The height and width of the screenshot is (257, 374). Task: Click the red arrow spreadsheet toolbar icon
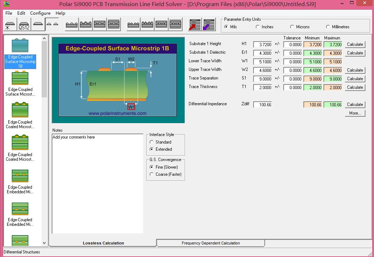pos(195,25)
